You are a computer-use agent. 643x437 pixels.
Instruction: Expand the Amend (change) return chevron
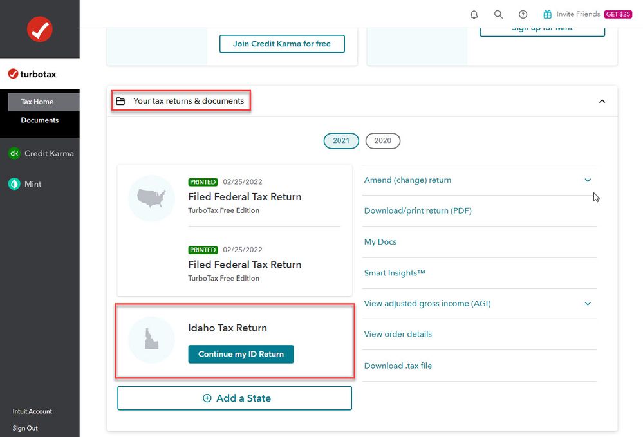tap(588, 180)
